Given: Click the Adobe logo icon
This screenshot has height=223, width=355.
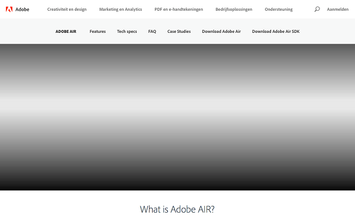Looking at the screenshot, I should coord(9,9).
